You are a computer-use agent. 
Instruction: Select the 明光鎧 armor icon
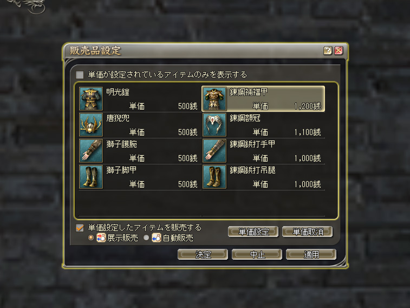[x=91, y=99]
